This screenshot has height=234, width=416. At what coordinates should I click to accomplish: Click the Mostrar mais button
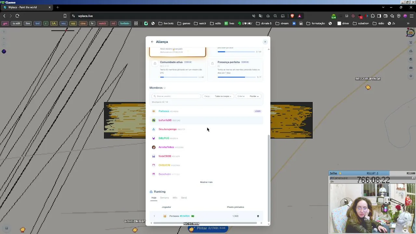pyautogui.click(x=206, y=182)
